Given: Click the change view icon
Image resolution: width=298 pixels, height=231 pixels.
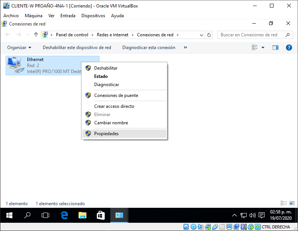Looking at the screenshot, I should pyautogui.click(x=255, y=48).
